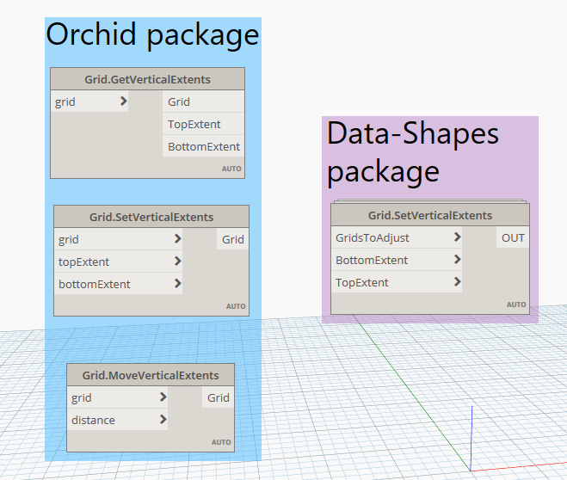Click Grid output port of Grid.GetVerticalExtents

point(204,102)
